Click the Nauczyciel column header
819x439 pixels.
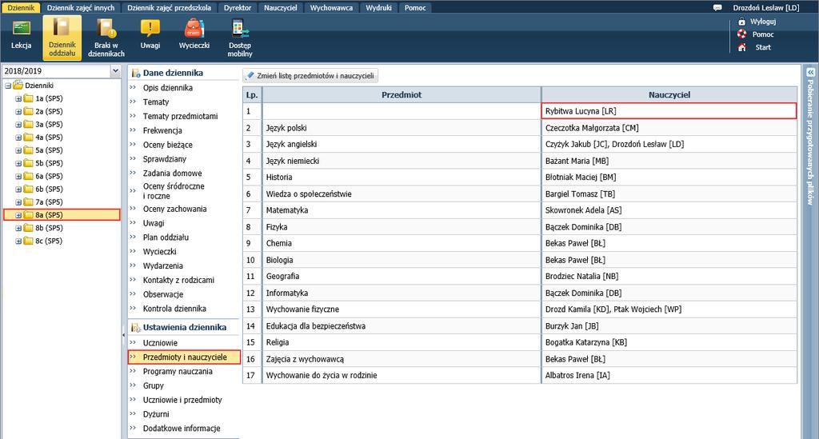pyautogui.click(x=669, y=95)
